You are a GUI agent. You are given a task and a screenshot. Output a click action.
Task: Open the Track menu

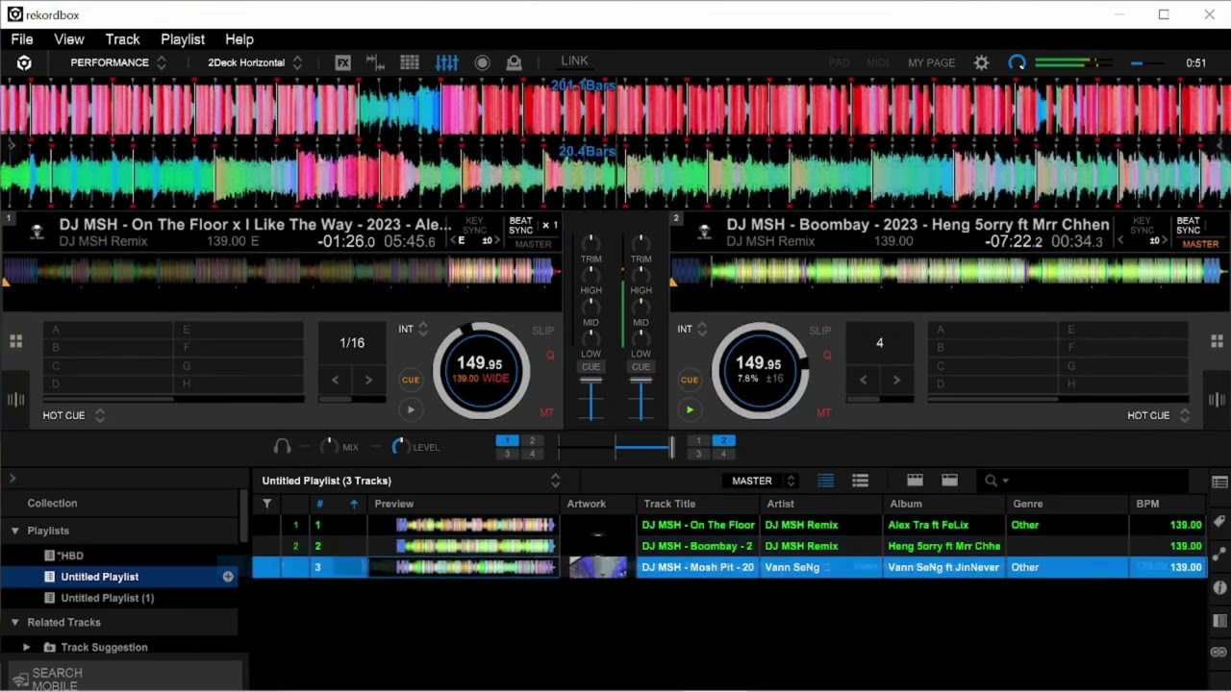[122, 39]
